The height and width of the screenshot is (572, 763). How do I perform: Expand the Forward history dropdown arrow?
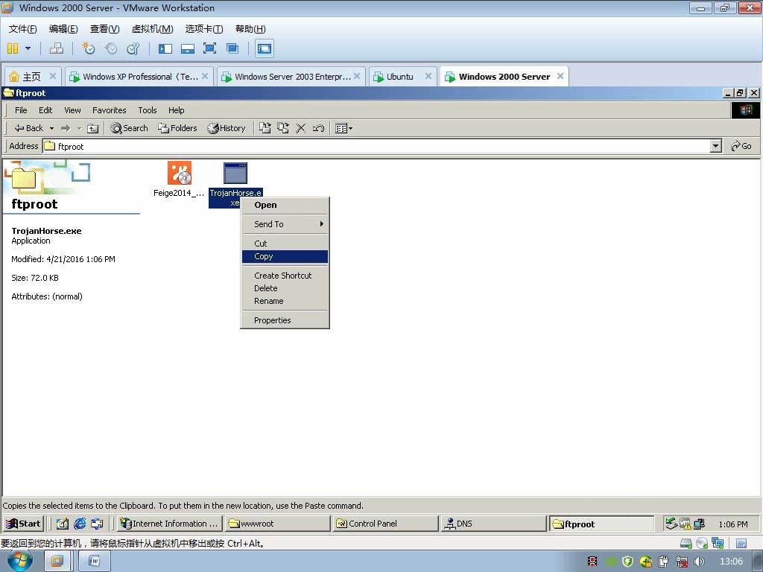[x=79, y=128]
